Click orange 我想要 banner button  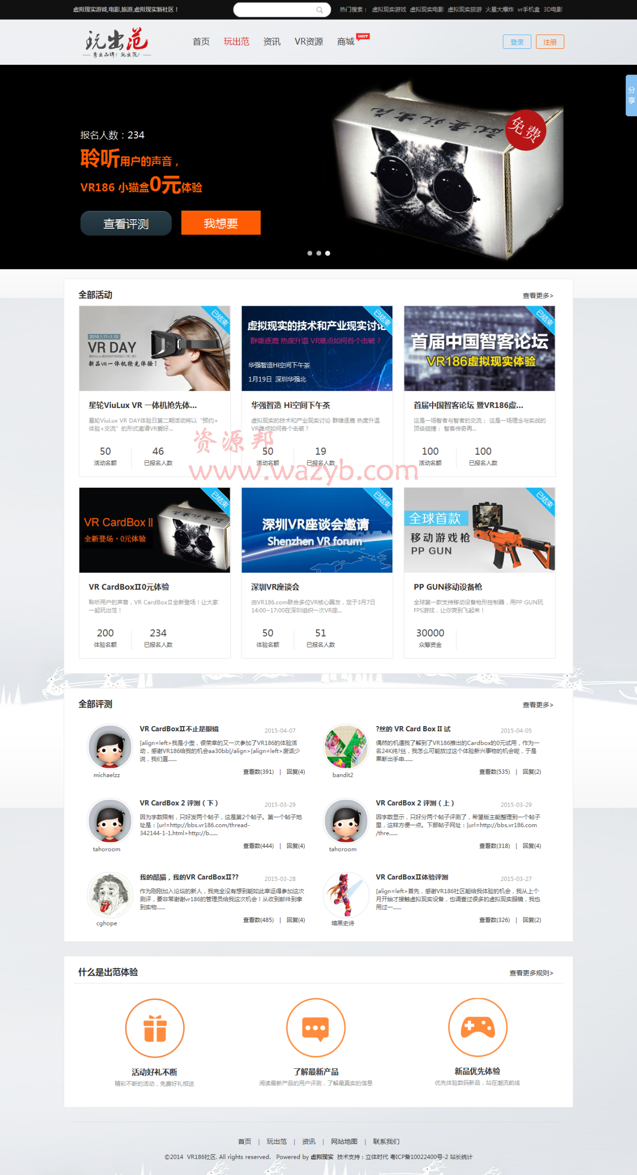point(221,223)
